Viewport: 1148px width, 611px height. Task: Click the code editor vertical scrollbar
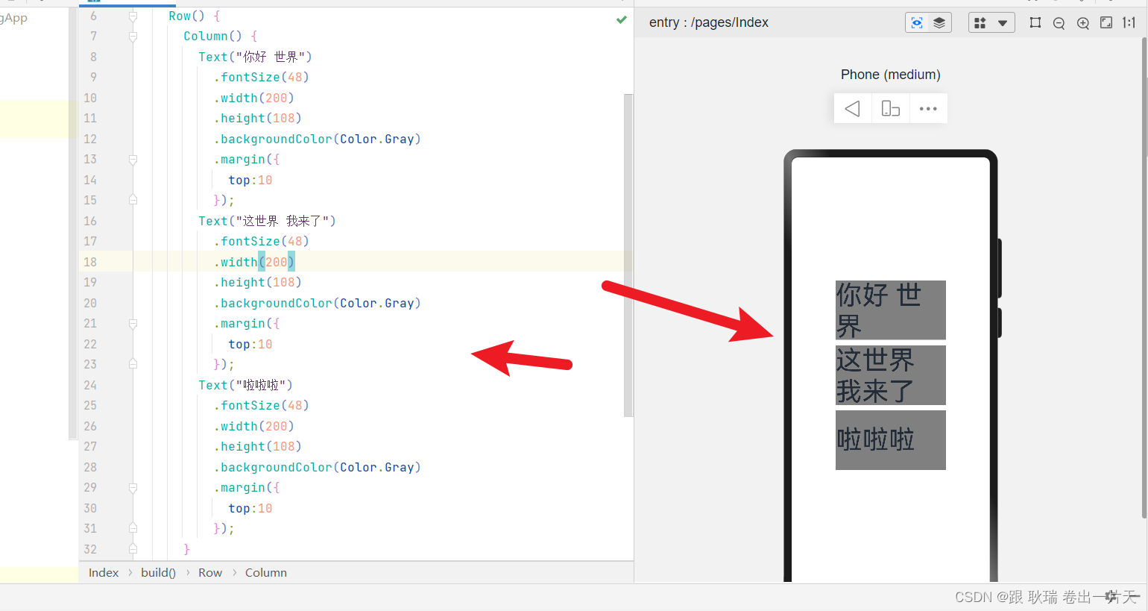pos(628,255)
